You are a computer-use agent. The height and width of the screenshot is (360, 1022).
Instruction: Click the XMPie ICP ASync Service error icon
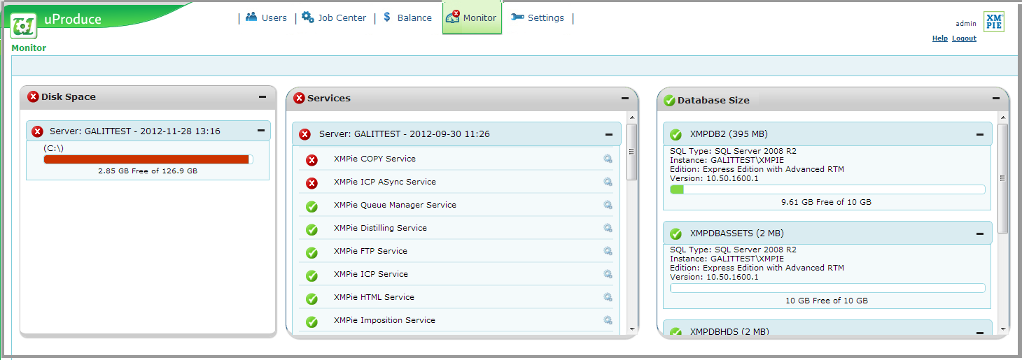312,183
